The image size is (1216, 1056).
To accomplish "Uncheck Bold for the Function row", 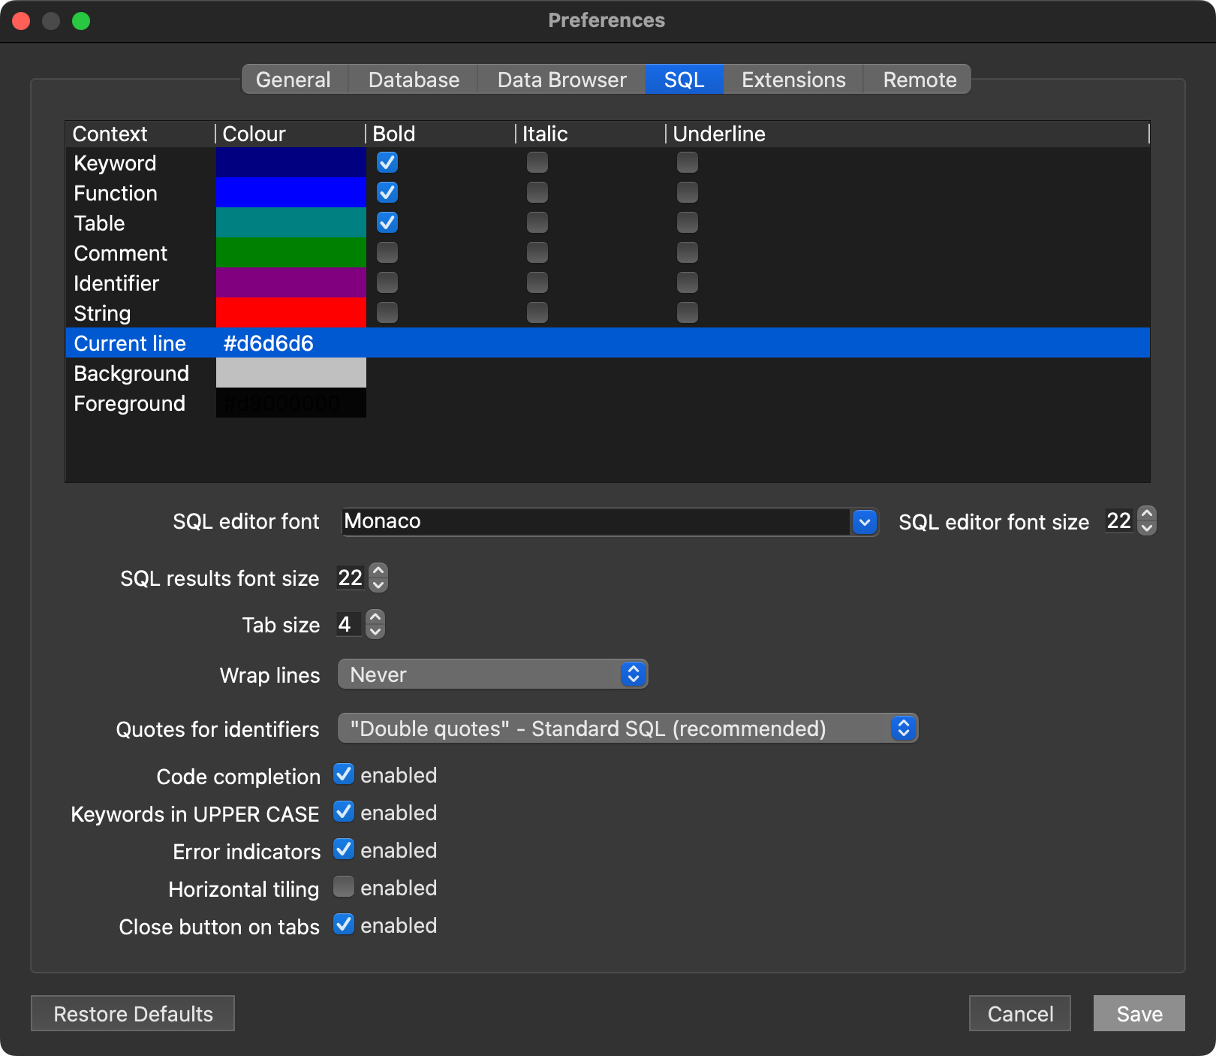I will coord(387,193).
